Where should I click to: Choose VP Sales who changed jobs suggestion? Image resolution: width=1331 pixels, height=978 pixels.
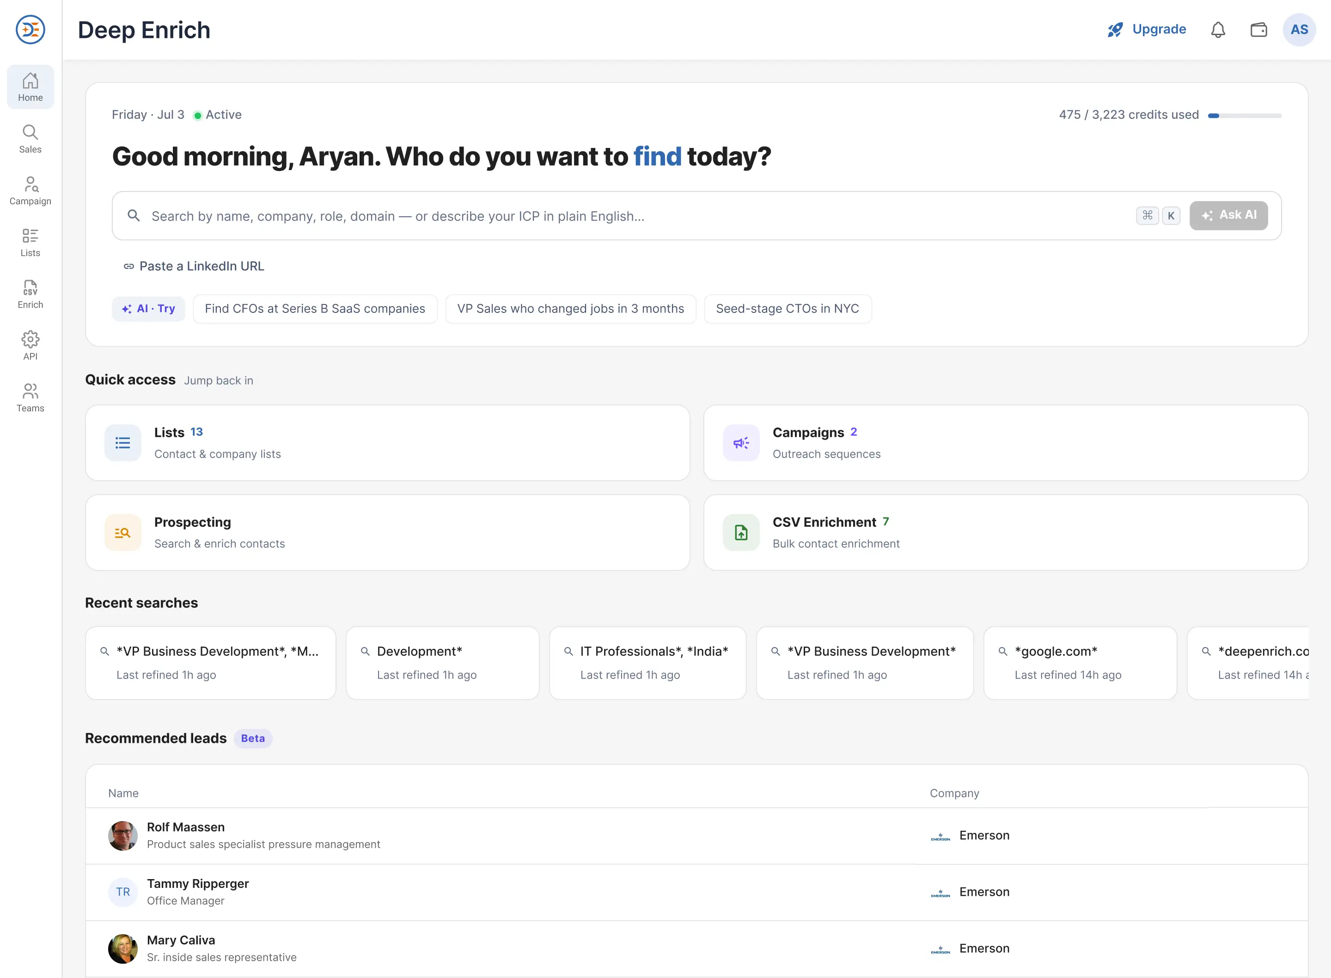pos(570,309)
